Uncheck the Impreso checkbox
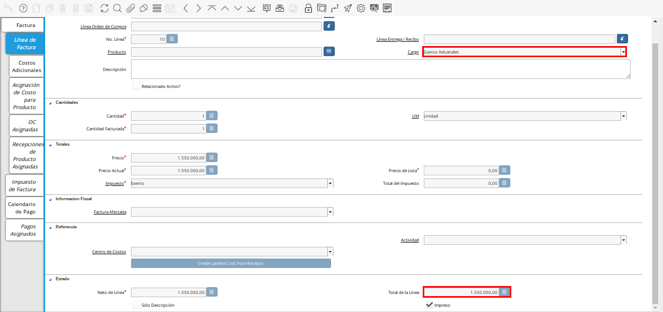 click(x=430, y=305)
